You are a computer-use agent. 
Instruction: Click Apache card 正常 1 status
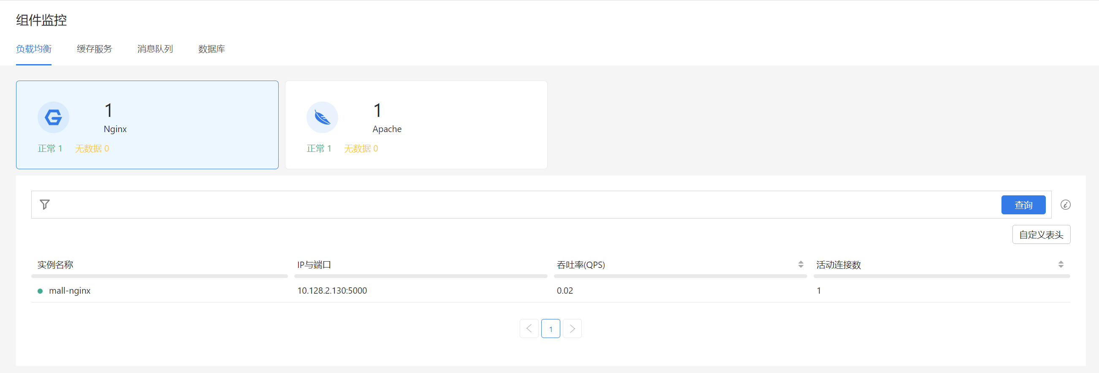tap(319, 149)
